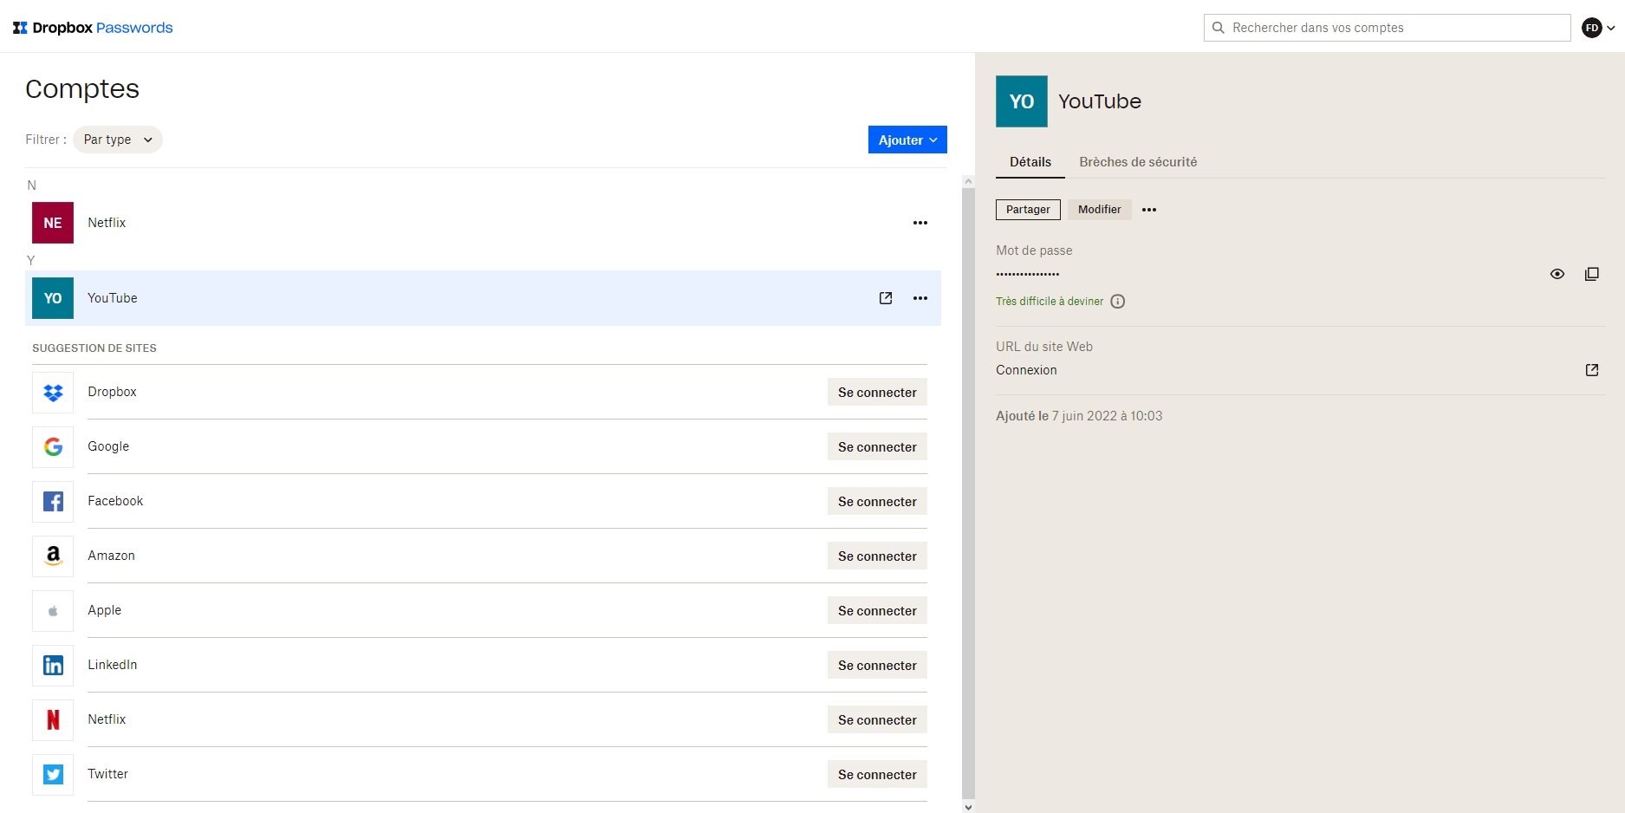
Task: Click the search field 'Rechercher dans vos comptes'
Action: point(1387,27)
